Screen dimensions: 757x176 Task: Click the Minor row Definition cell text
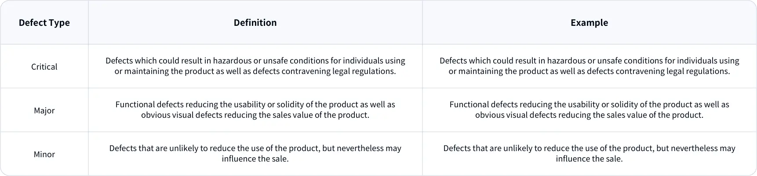[255, 154]
